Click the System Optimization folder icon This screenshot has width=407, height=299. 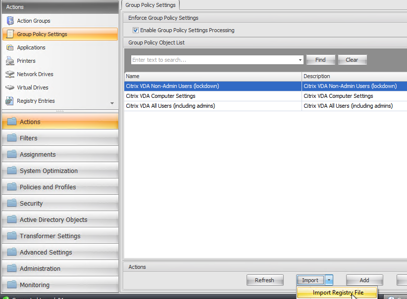[x=12, y=170]
